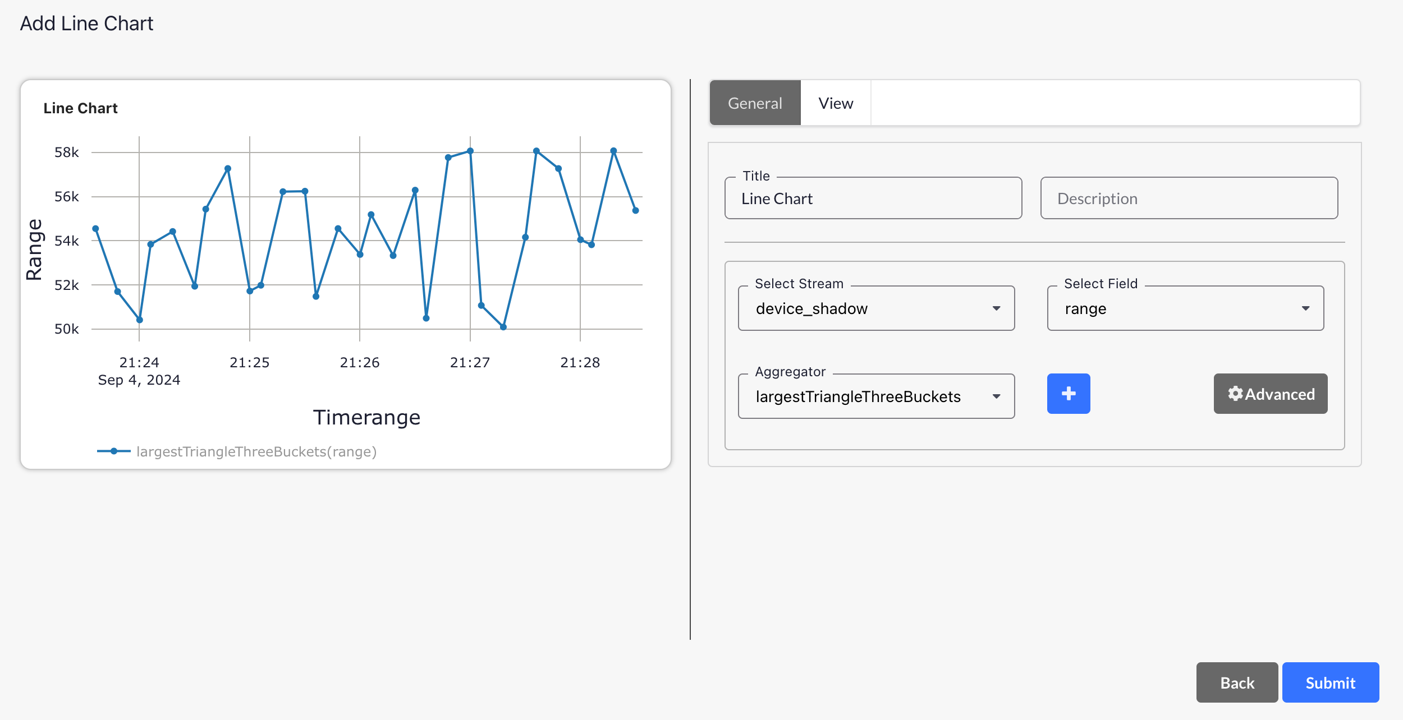Image resolution: width=1403 pixels, height=720 pixels.
Task: Click the Add Line Chart heading
Action: 86,24
